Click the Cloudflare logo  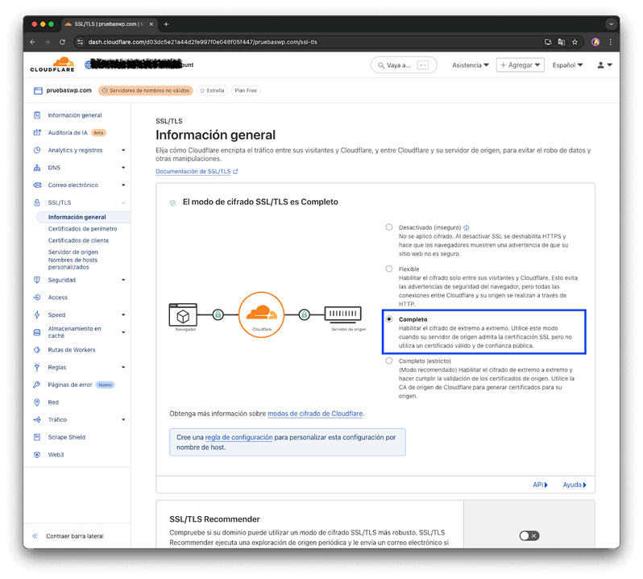click(x=52, y=65)
